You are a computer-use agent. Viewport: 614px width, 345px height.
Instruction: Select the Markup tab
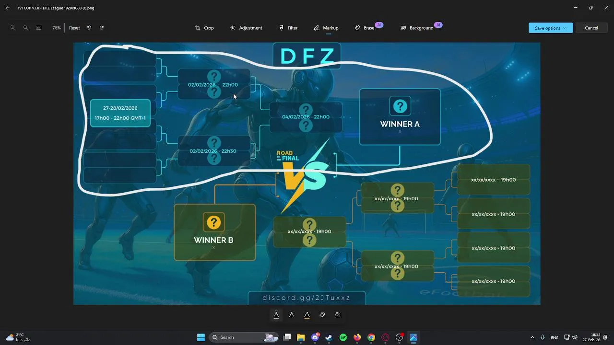pos(326,28)
